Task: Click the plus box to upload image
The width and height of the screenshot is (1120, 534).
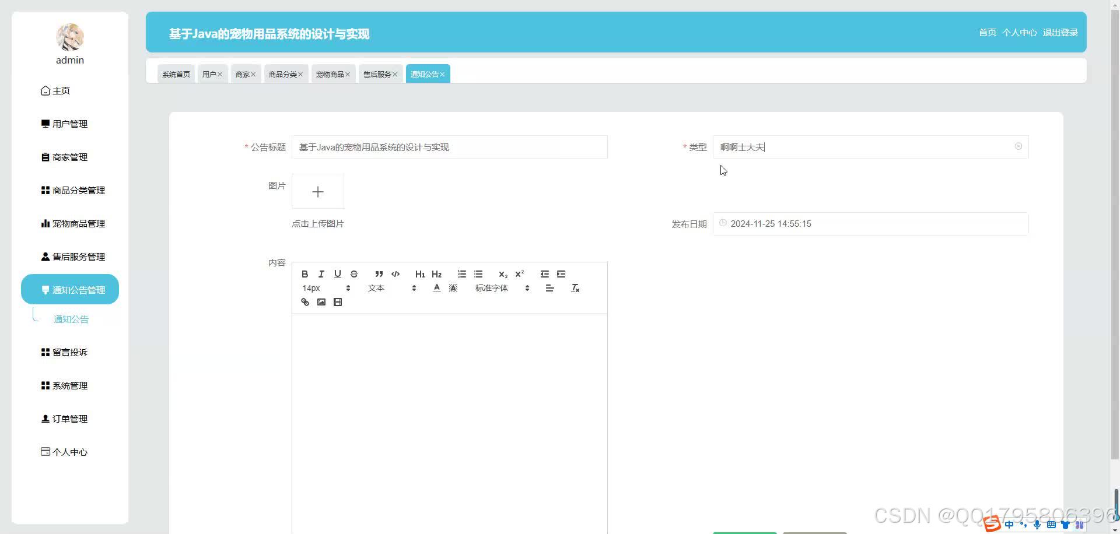Action: (x=318, y=191)
